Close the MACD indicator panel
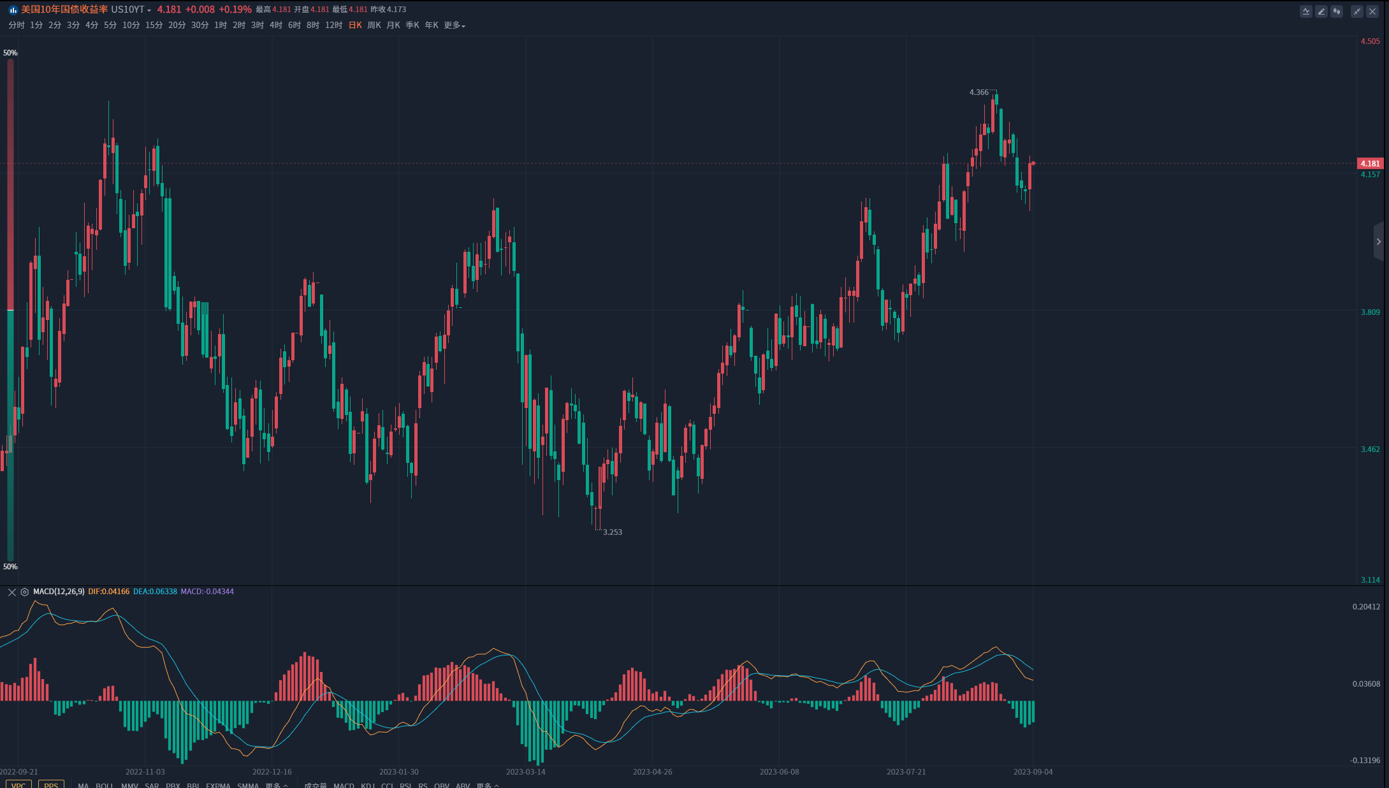1389x788 pixels. coord(11,592)
